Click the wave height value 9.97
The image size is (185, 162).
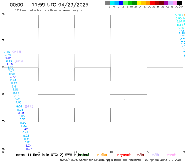(x=29, y=149)
